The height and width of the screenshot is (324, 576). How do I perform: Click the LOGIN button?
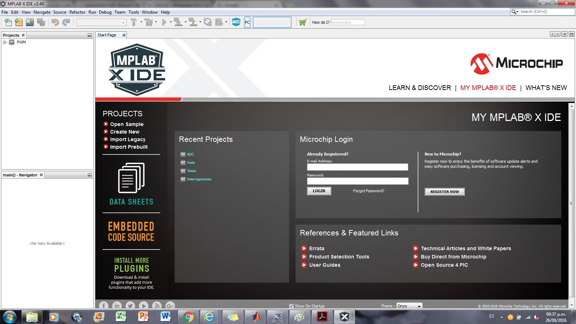[319, 191]
